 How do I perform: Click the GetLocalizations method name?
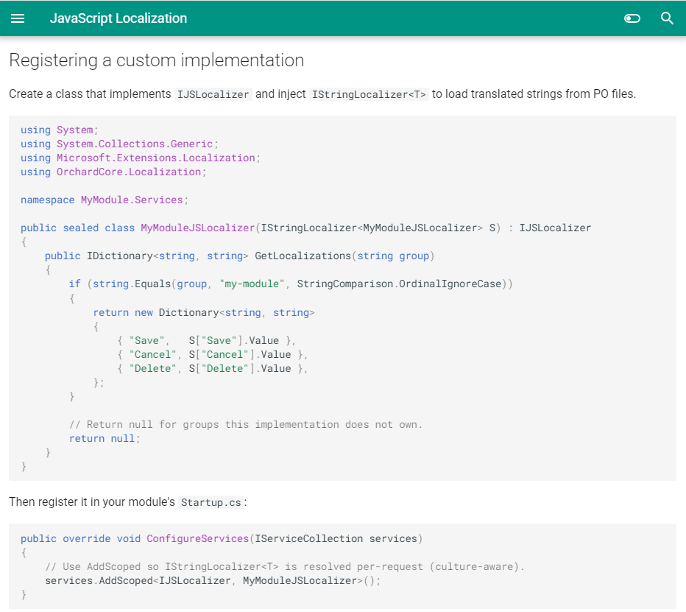[303, 256]
